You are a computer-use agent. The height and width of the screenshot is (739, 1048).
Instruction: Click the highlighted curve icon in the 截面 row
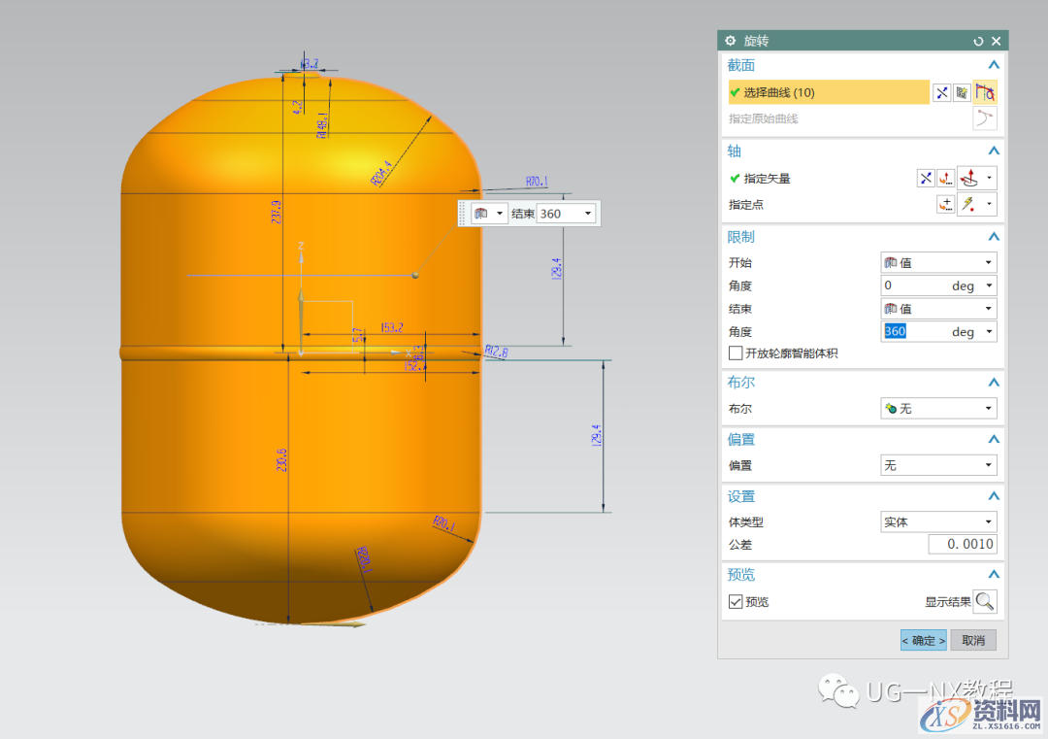click(985, 93)
